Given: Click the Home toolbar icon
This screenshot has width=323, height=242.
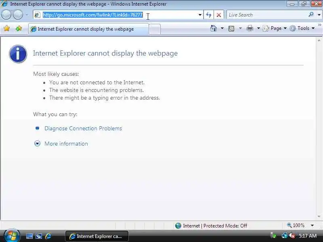Looking at the screenshot, I should coord(214,28).
